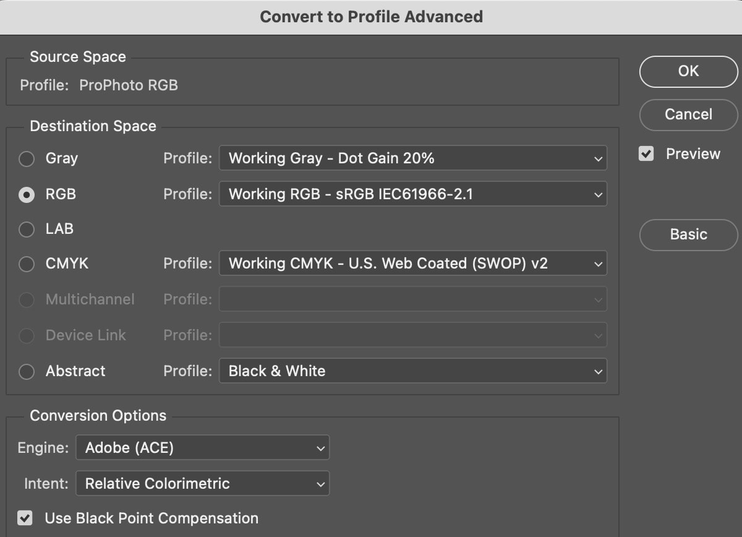Click the Preview label text
Viewport: 742px width, 537px height.
pos(693,154)
